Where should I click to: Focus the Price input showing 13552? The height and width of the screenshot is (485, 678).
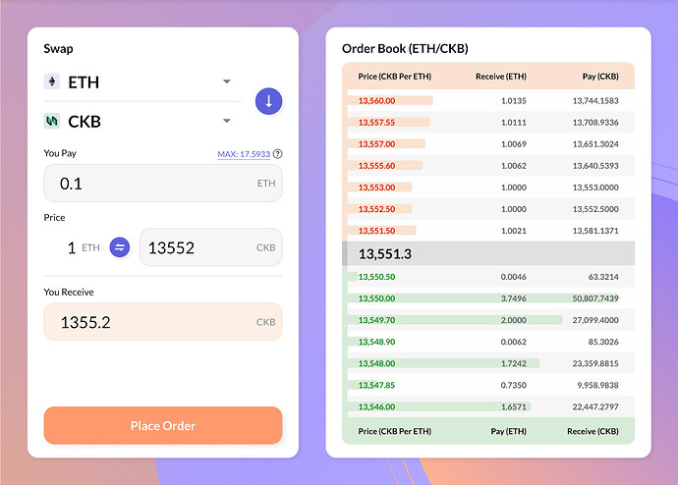tap(210, 247)
